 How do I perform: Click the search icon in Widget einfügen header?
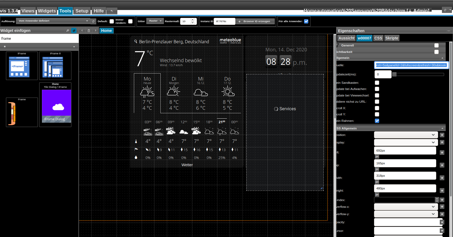(x=68, y=31)
